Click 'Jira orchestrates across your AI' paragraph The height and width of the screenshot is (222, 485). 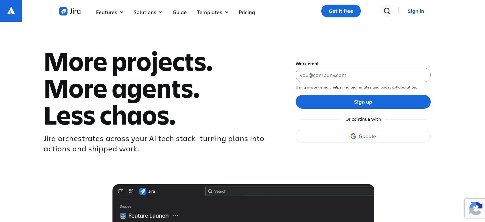[x=154, y=144]
